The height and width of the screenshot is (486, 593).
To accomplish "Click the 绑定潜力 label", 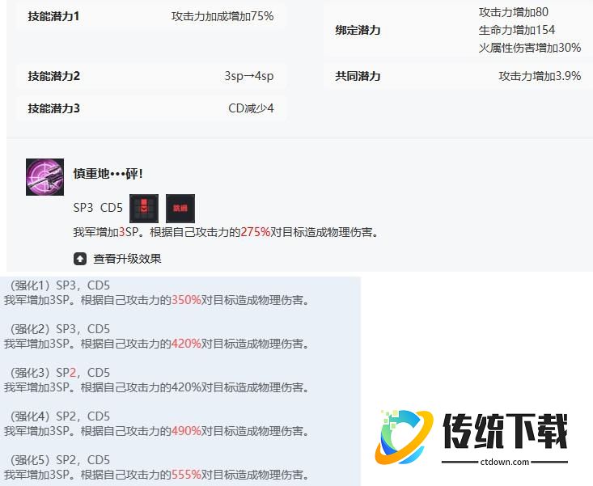I will [x=358, y=30].
